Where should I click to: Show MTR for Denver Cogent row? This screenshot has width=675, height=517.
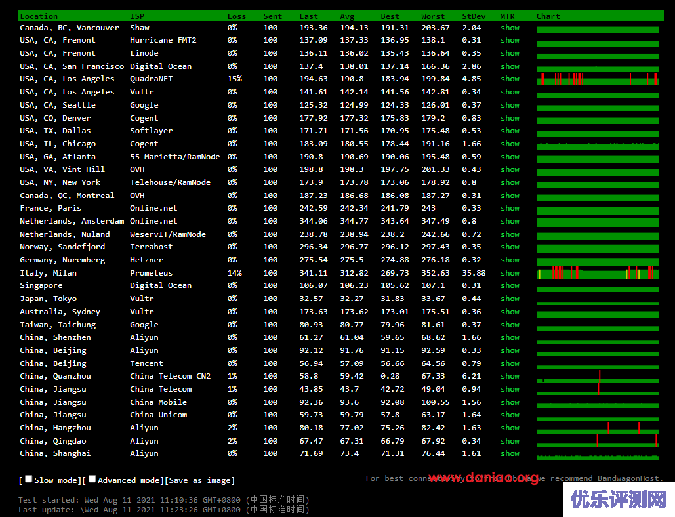coord(510,118)
